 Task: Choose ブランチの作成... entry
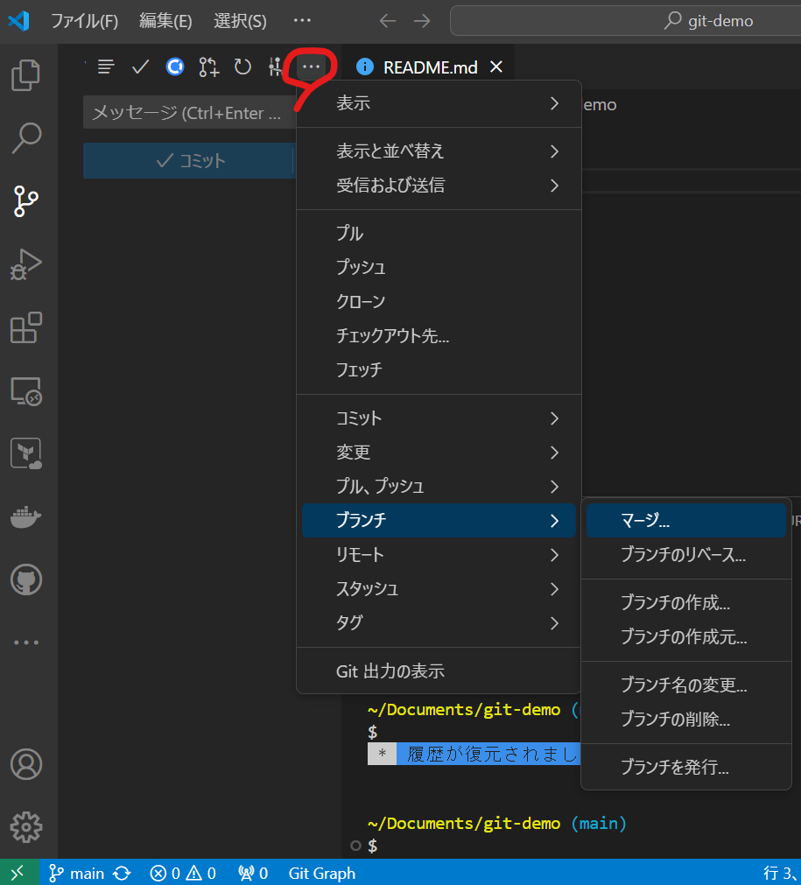pos(685,603)
